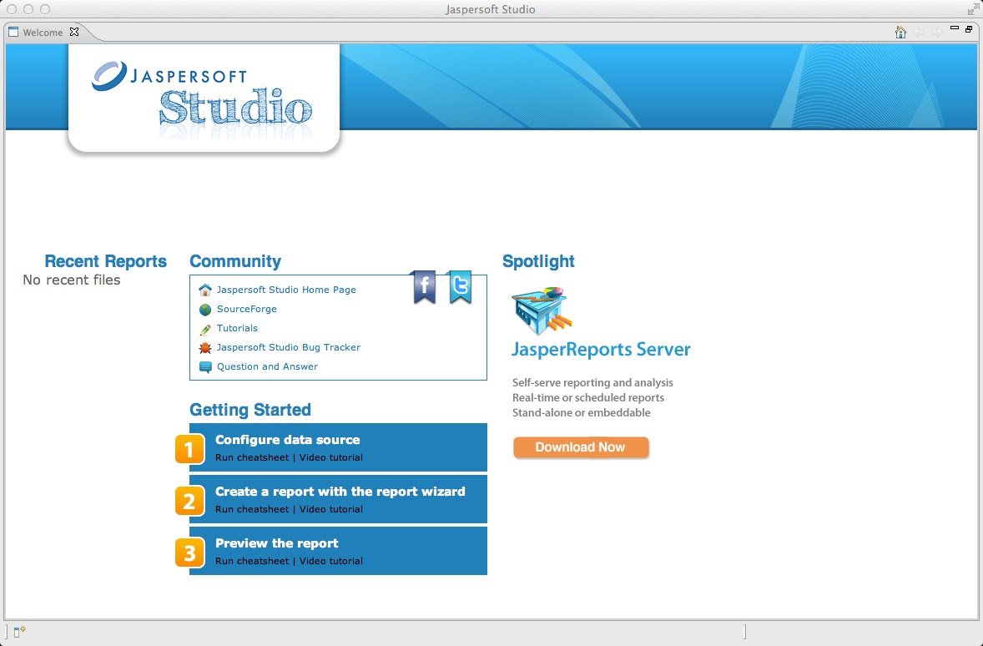Click Configure data source heading

287,440
